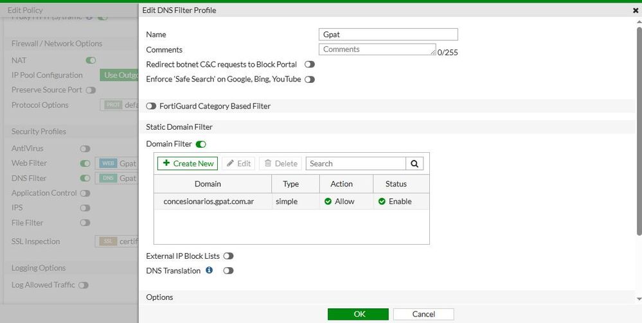Sort by Type column header
Screen dimensions: 642x323
point(296,184)
